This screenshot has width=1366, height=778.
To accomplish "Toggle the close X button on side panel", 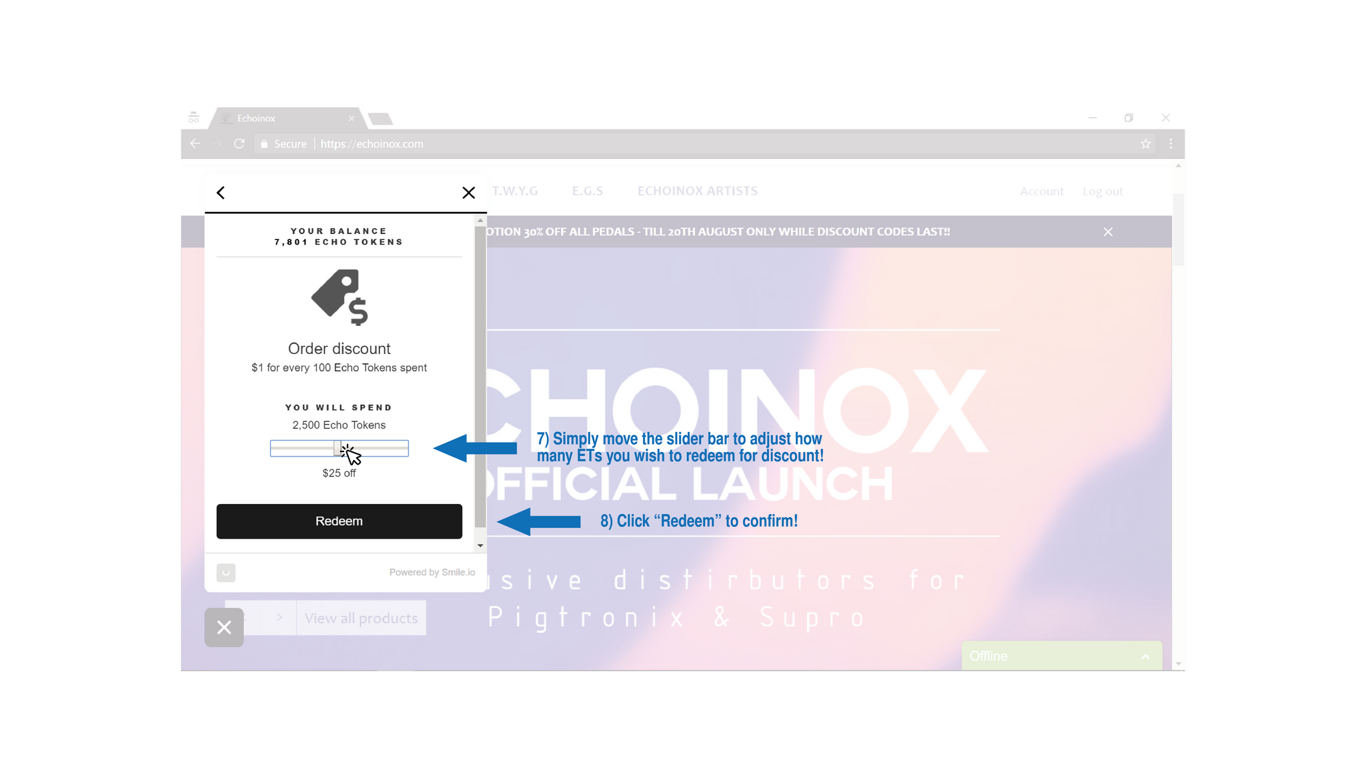I will (x=468, y=192).
